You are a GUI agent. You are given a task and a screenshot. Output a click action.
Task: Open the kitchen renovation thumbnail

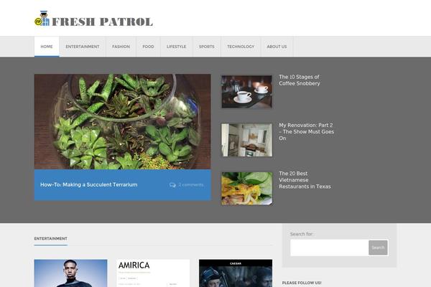(247, 140)
